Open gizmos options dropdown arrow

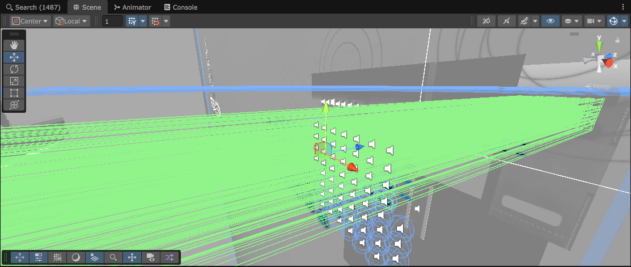(x=624, y=21)
